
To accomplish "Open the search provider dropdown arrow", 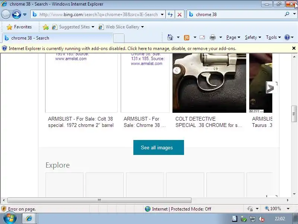I will point(294,14).
